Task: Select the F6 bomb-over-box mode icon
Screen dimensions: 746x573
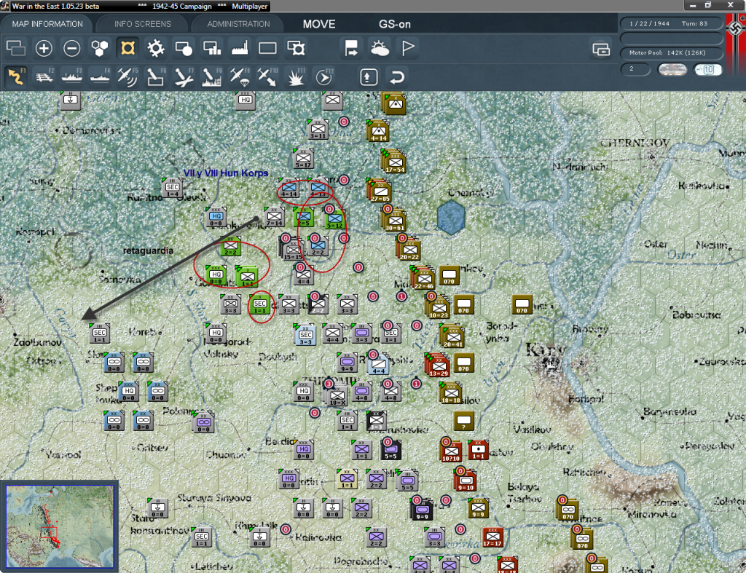Action: [x=156, y=76]
